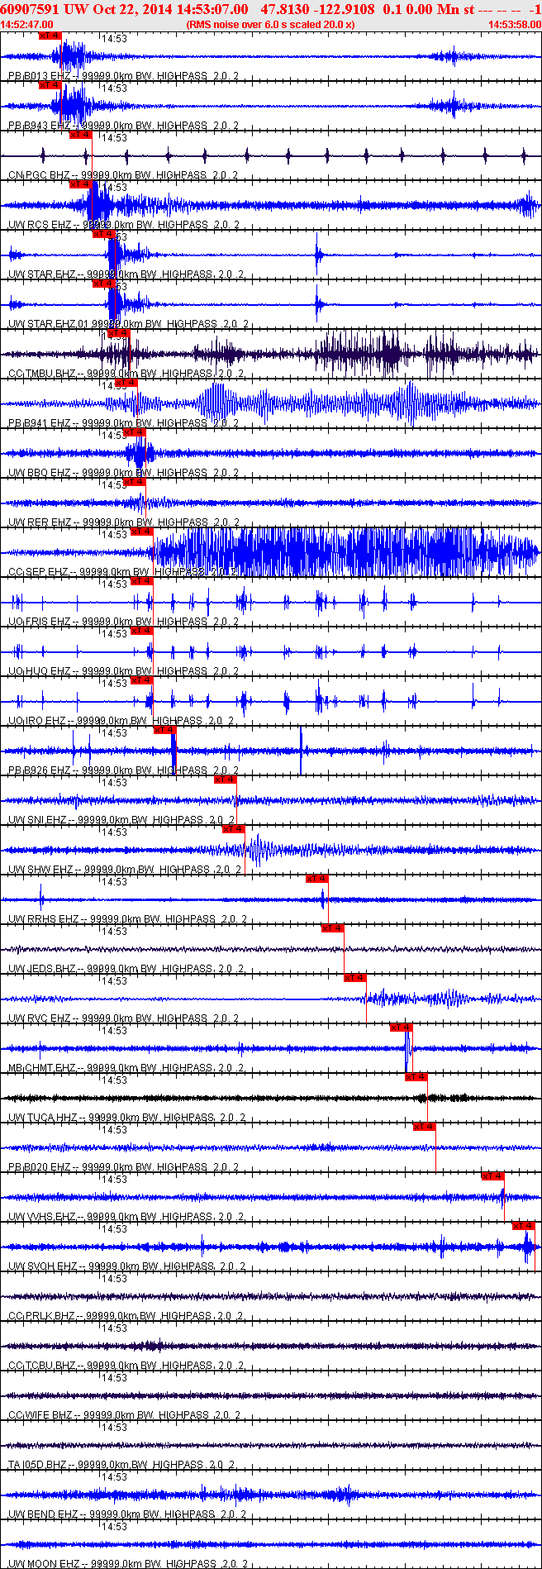
Task: Select the red pick flag on JEDS trace
Action: tap(333, 928)
